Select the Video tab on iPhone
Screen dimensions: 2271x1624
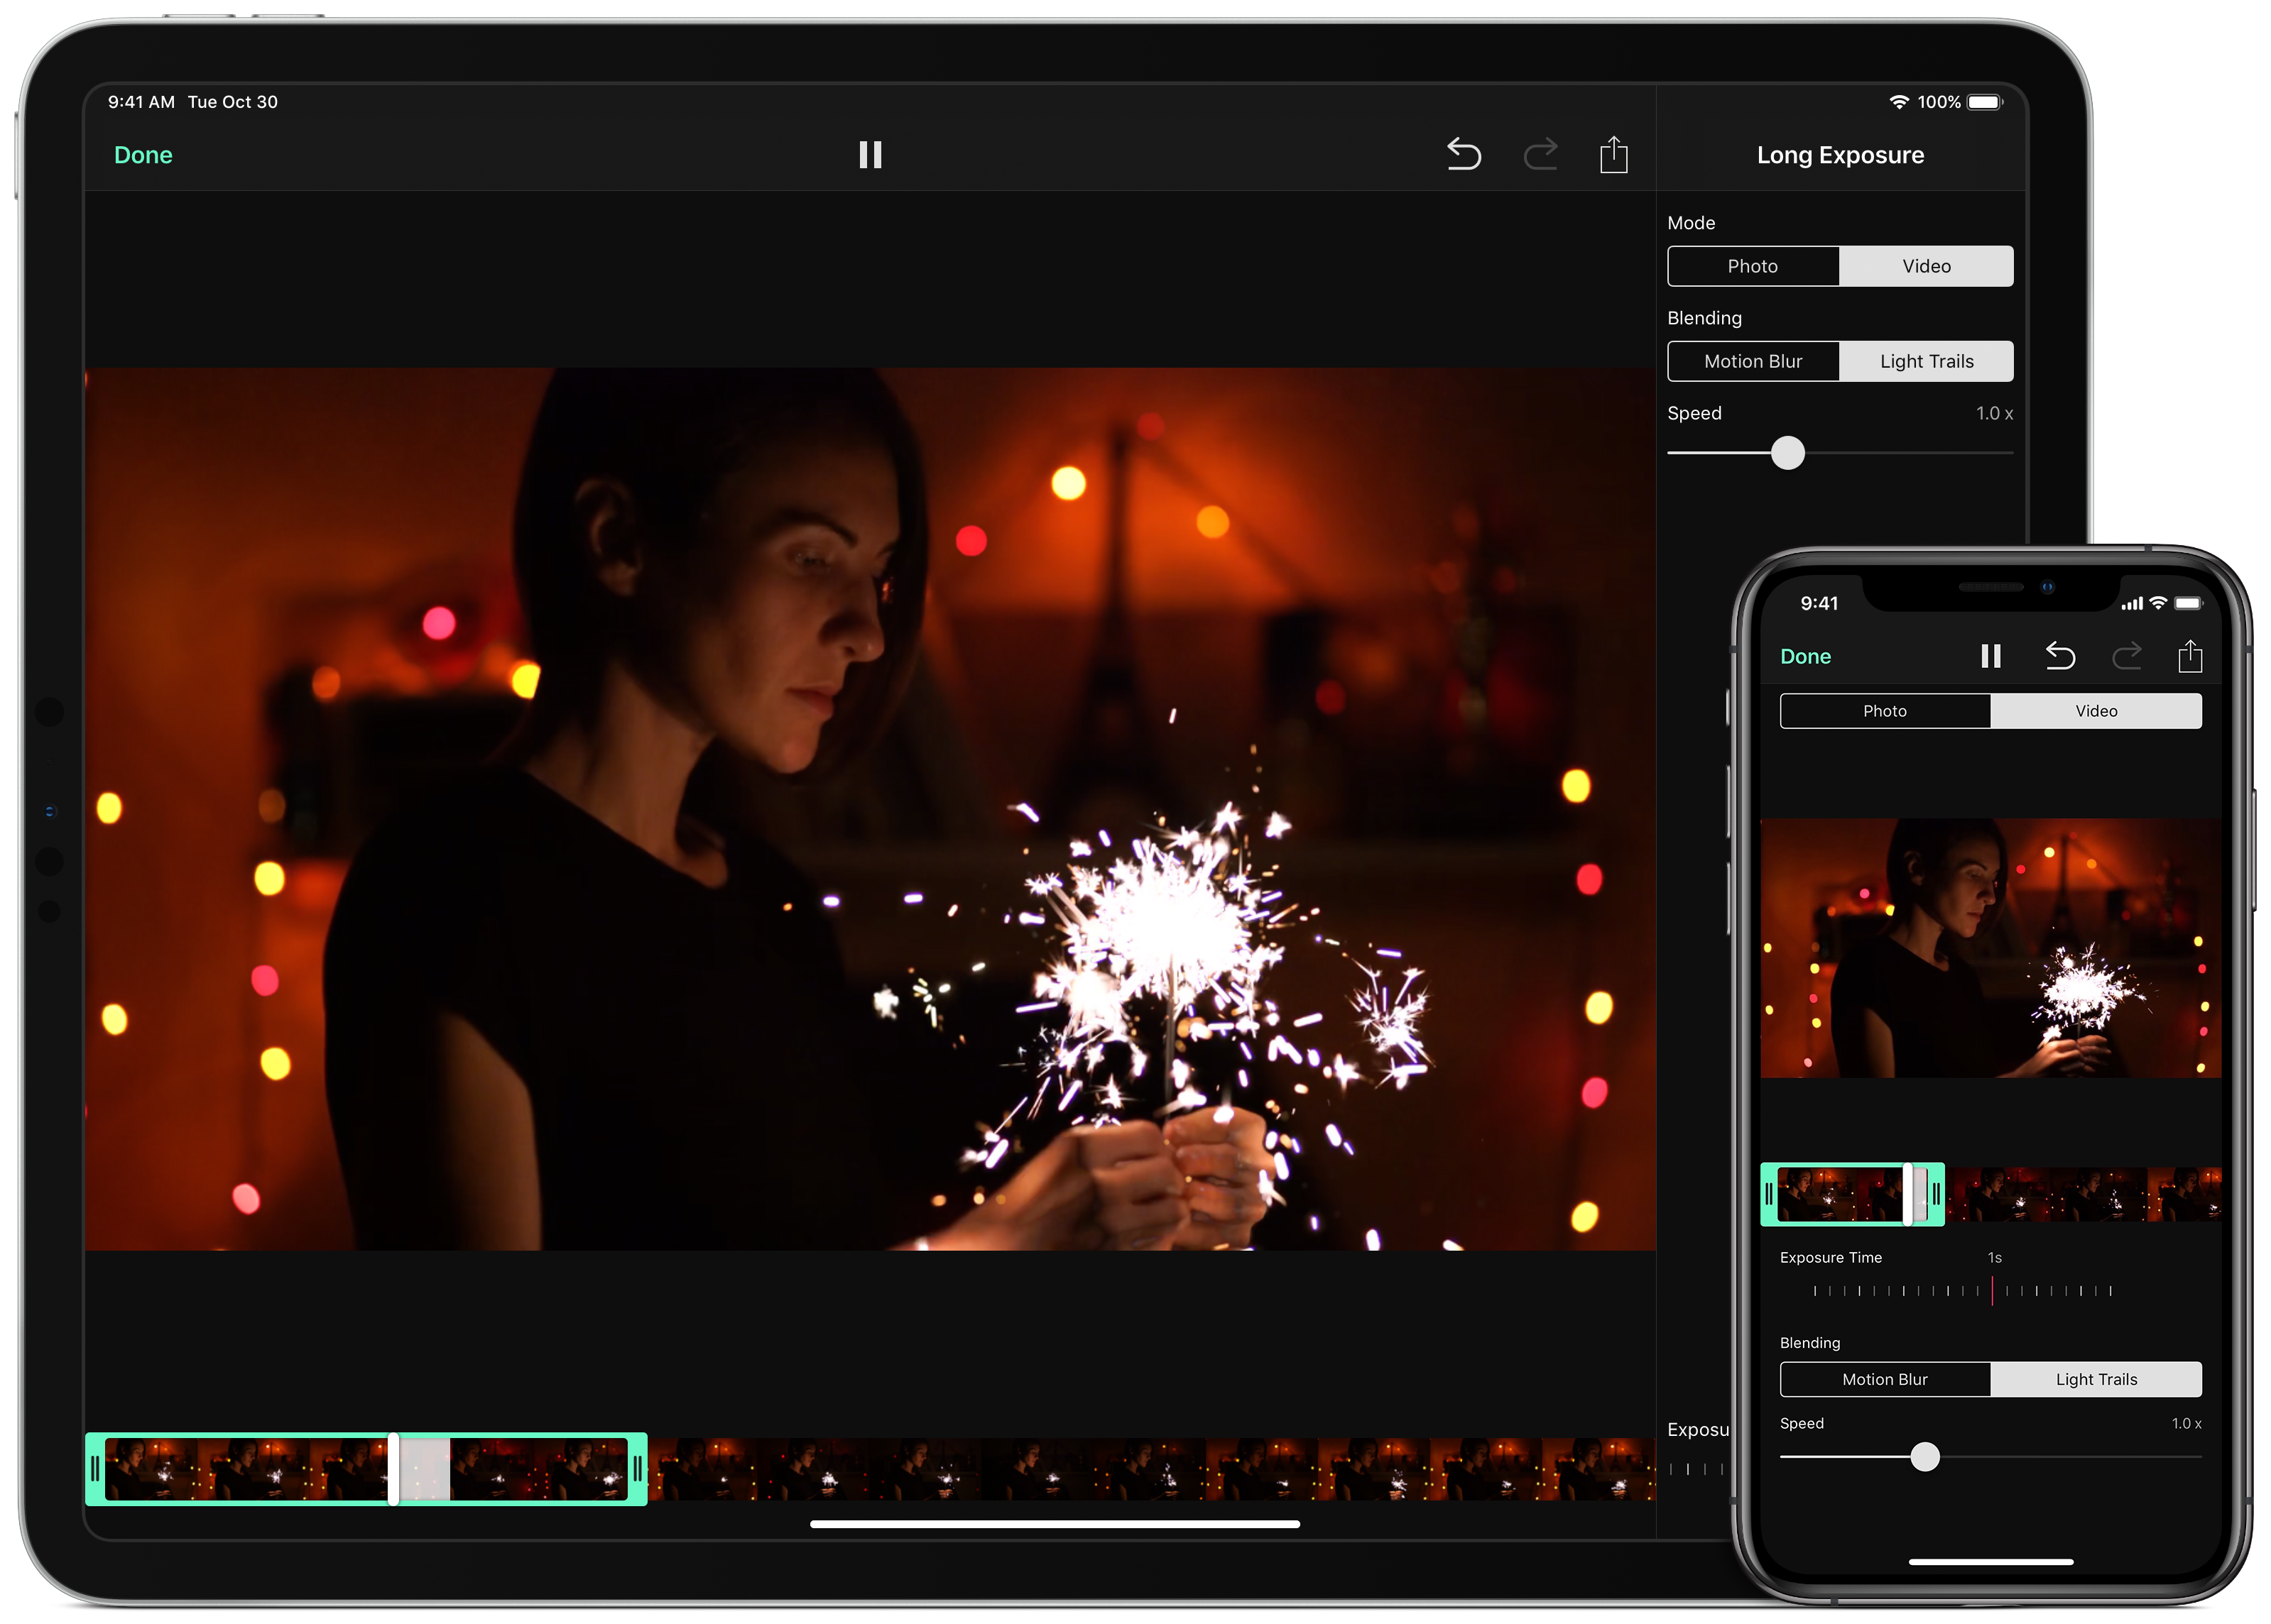coord(2096,711)
